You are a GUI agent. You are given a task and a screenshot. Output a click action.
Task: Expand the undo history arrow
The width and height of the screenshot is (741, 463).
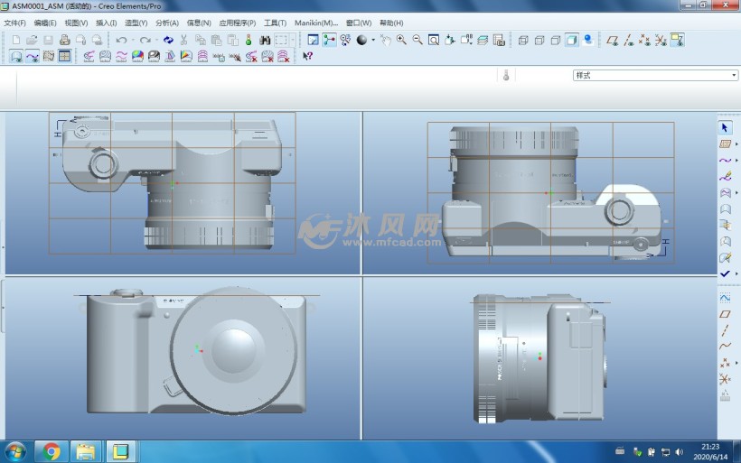[133, 40]
